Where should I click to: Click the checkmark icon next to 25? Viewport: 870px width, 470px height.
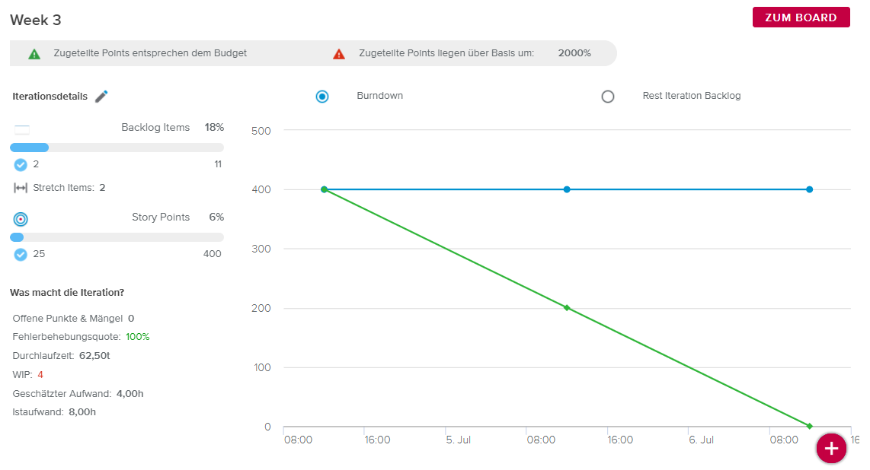21,254
